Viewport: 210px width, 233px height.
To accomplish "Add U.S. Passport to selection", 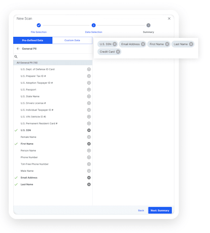I will click(x=89, y=90).
